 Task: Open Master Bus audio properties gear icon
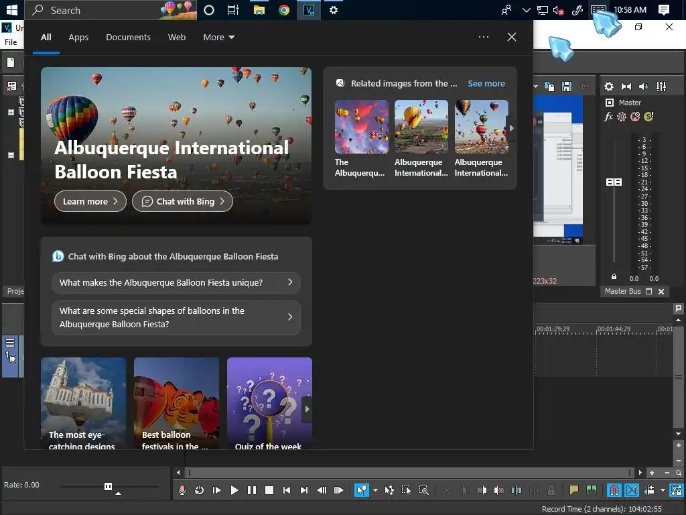coord(609,87)
